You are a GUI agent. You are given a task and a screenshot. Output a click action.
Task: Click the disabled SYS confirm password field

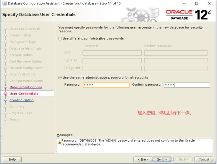click(176, 53)
